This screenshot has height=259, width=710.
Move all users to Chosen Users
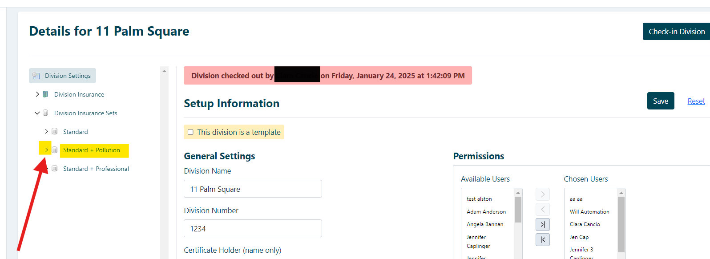(x=543, y=225)
